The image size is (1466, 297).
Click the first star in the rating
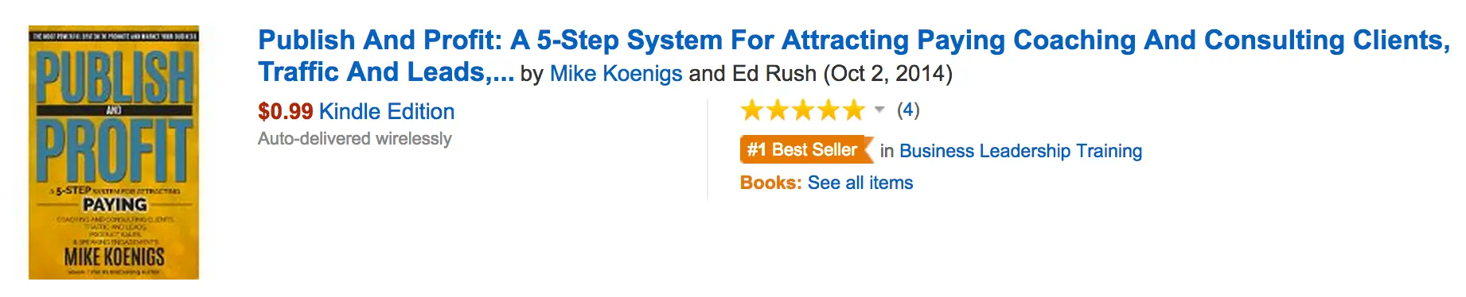tap(752, 110)
